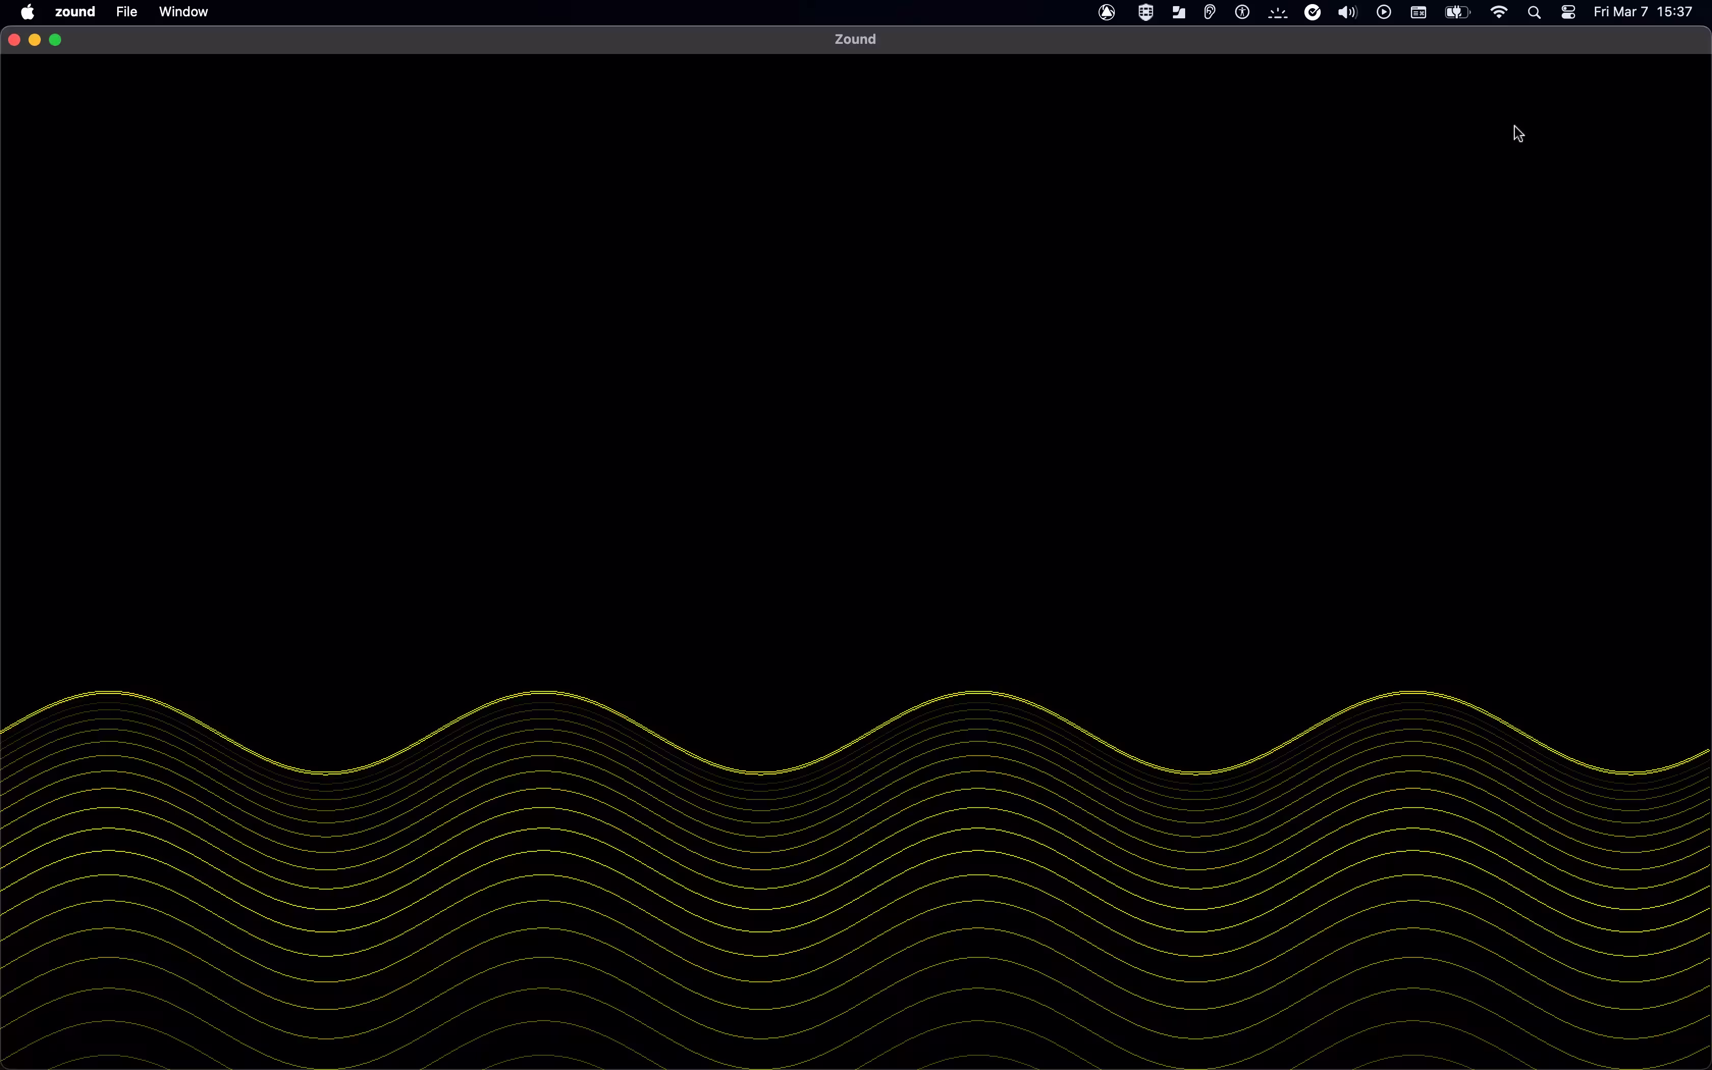1712x1070 pixels.
Task: Click the shield grid menu bar icon
Action: point(1145,13)
